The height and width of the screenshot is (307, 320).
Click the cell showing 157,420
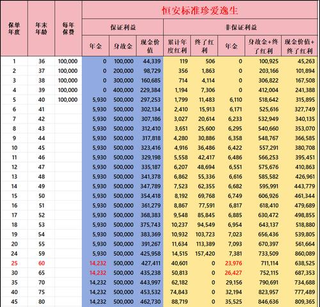tap(205, 253)
